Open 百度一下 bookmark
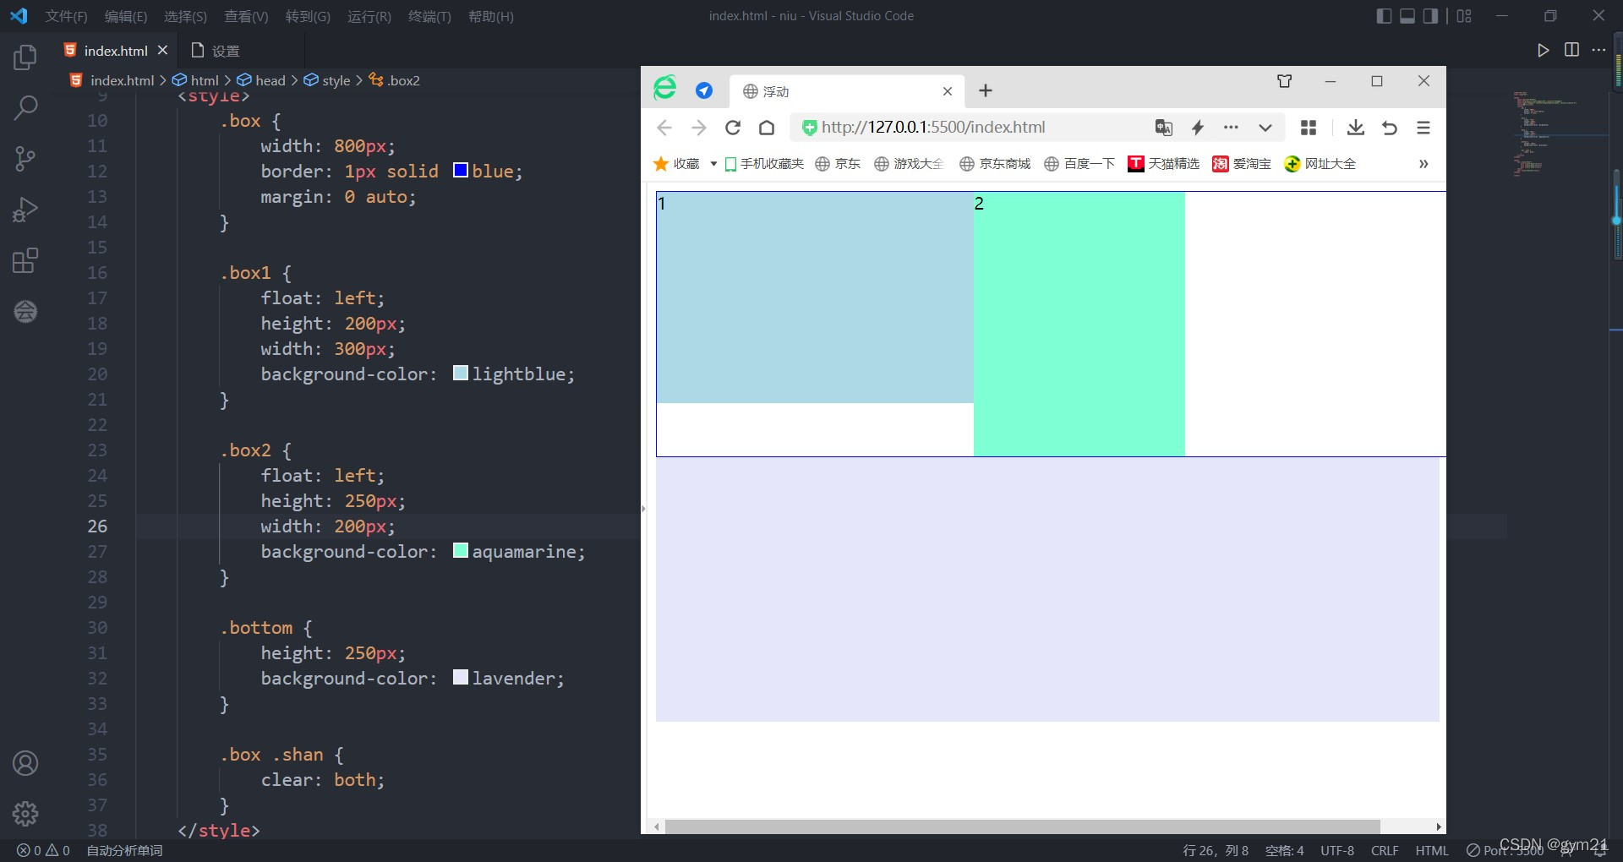1623x862 pixels. click(1079, 164)
